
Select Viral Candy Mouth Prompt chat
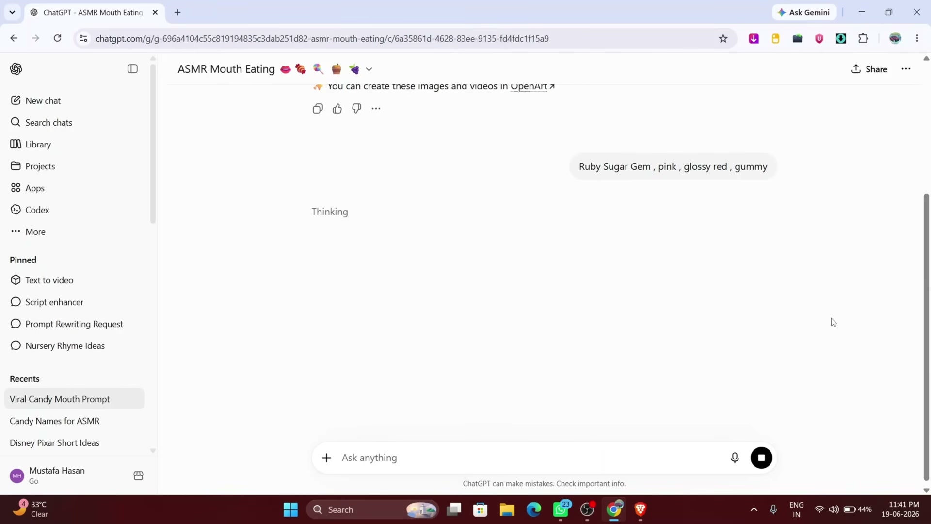[x=74, y=399]
